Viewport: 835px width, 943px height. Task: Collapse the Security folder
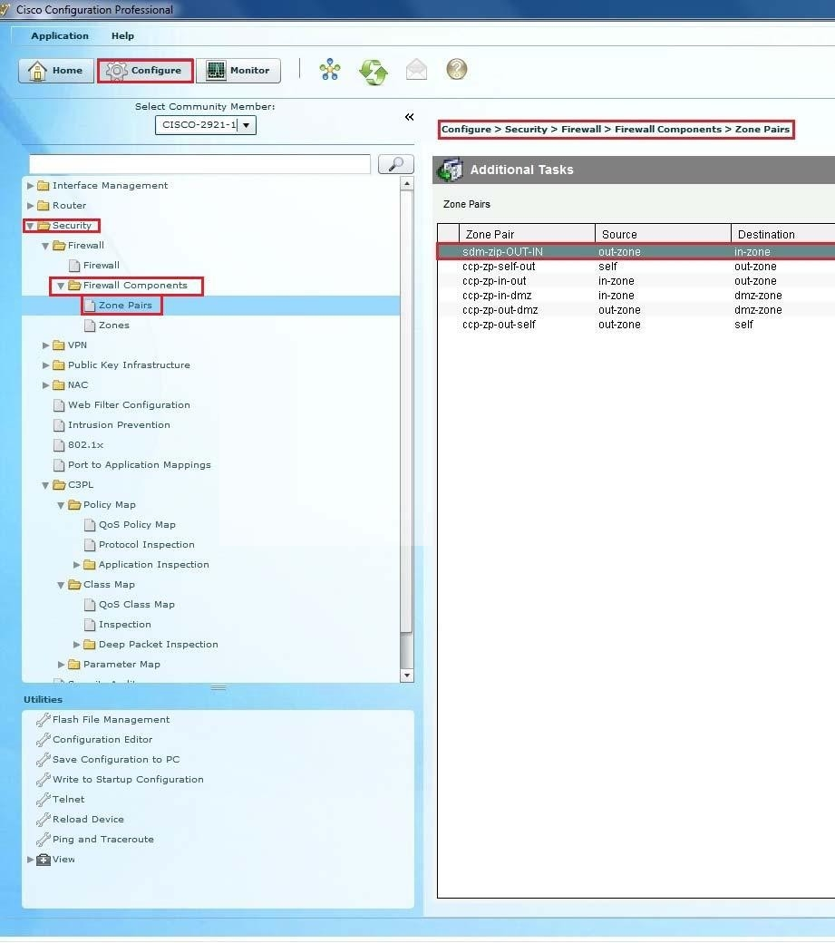(x=30, y=226)
